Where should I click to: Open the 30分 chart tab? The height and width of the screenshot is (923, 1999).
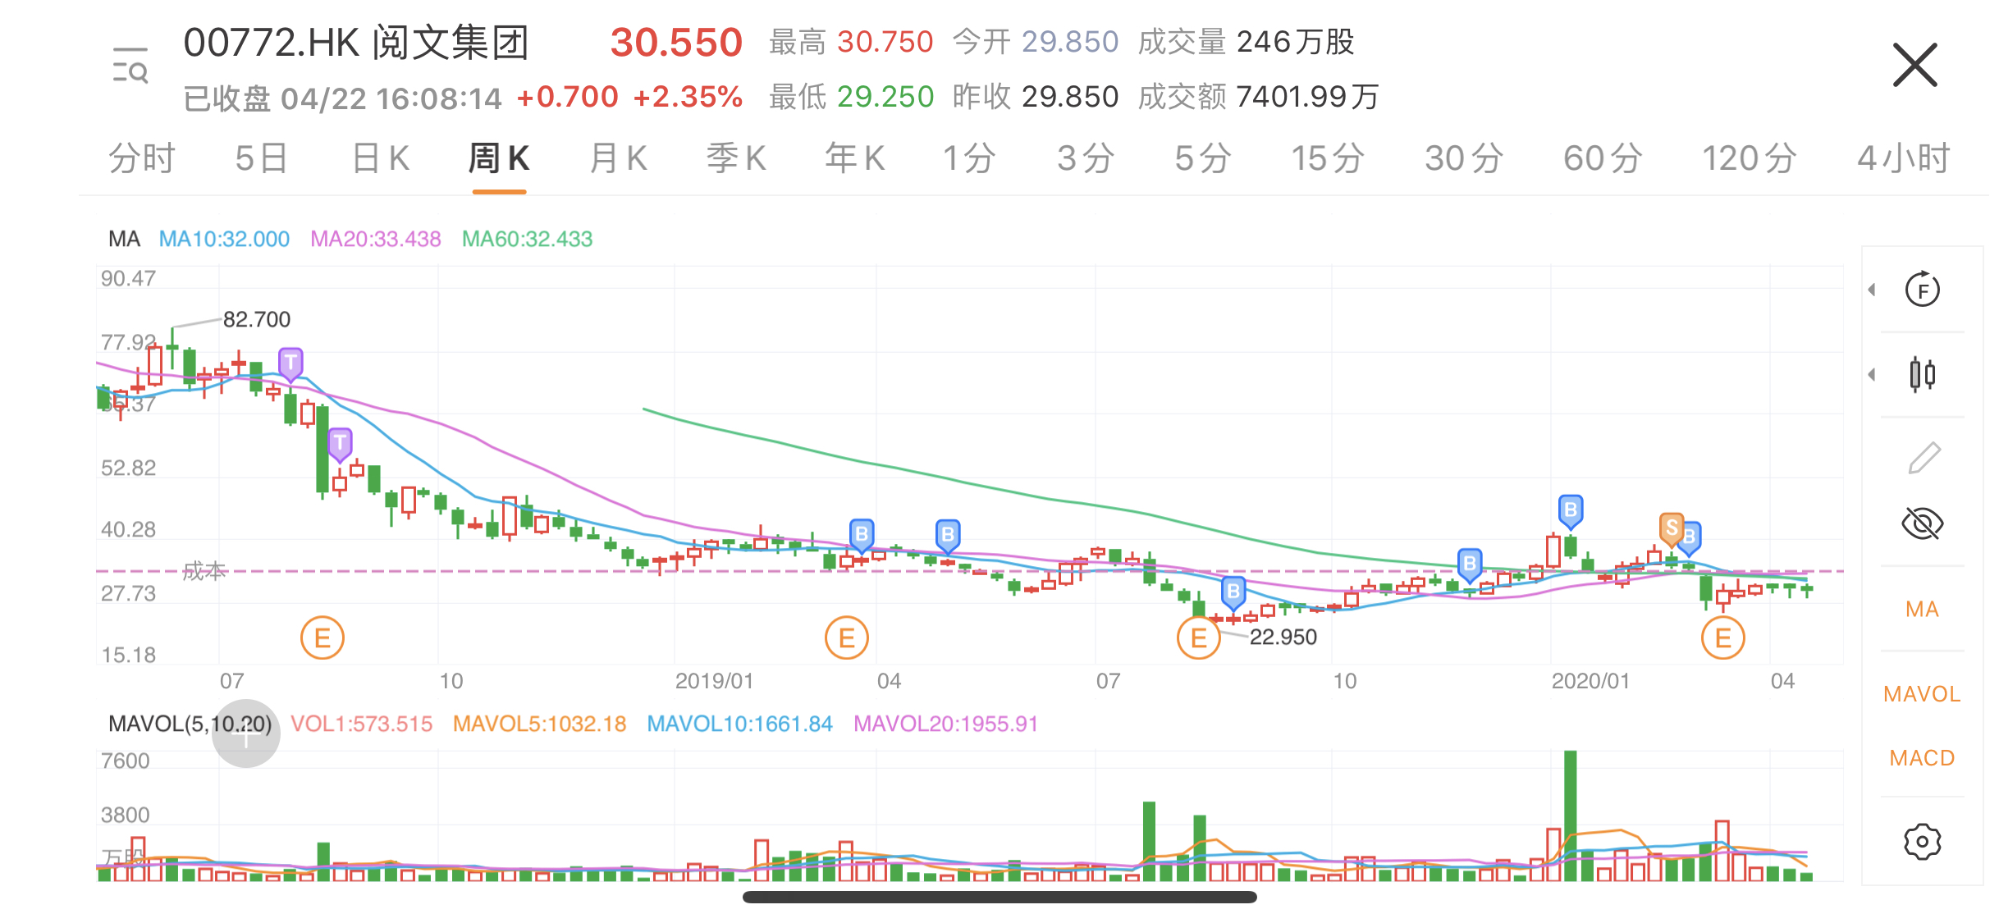pos(1464,158)
